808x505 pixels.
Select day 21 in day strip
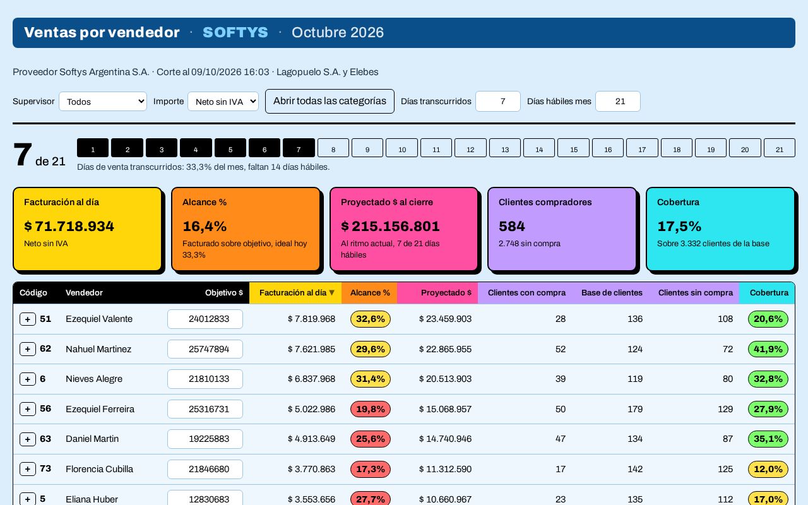pos(780,148)
